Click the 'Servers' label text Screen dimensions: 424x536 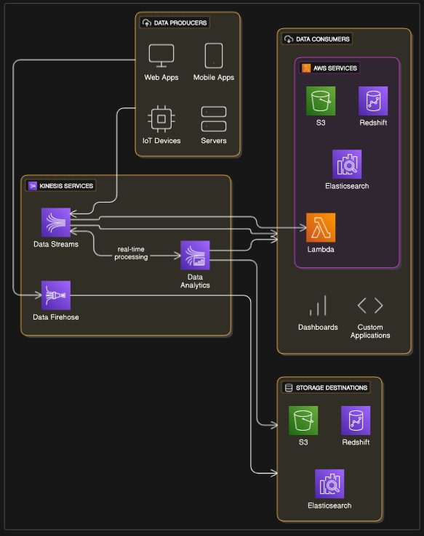pyautogui.click(x=214, y=140)
